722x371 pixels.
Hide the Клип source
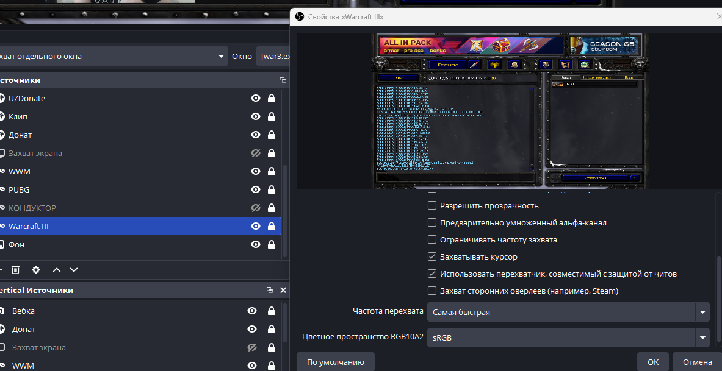coord(256,117)
